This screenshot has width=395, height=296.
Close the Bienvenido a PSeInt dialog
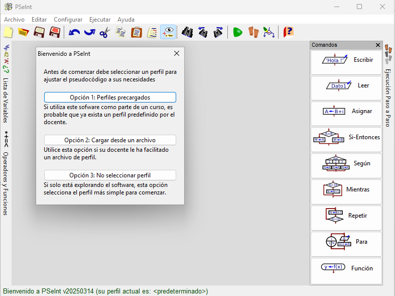[x=177, y=53]
